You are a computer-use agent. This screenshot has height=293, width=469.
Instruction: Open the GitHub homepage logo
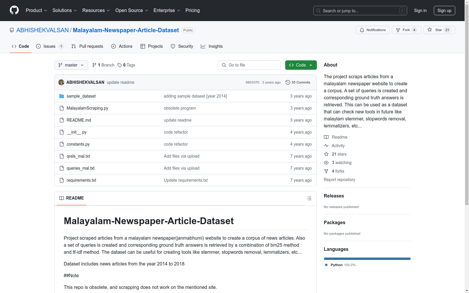click(14, 10)
